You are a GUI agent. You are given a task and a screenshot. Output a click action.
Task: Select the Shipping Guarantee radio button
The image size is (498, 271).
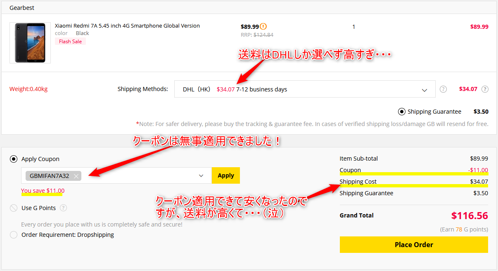tap(402, 112)
